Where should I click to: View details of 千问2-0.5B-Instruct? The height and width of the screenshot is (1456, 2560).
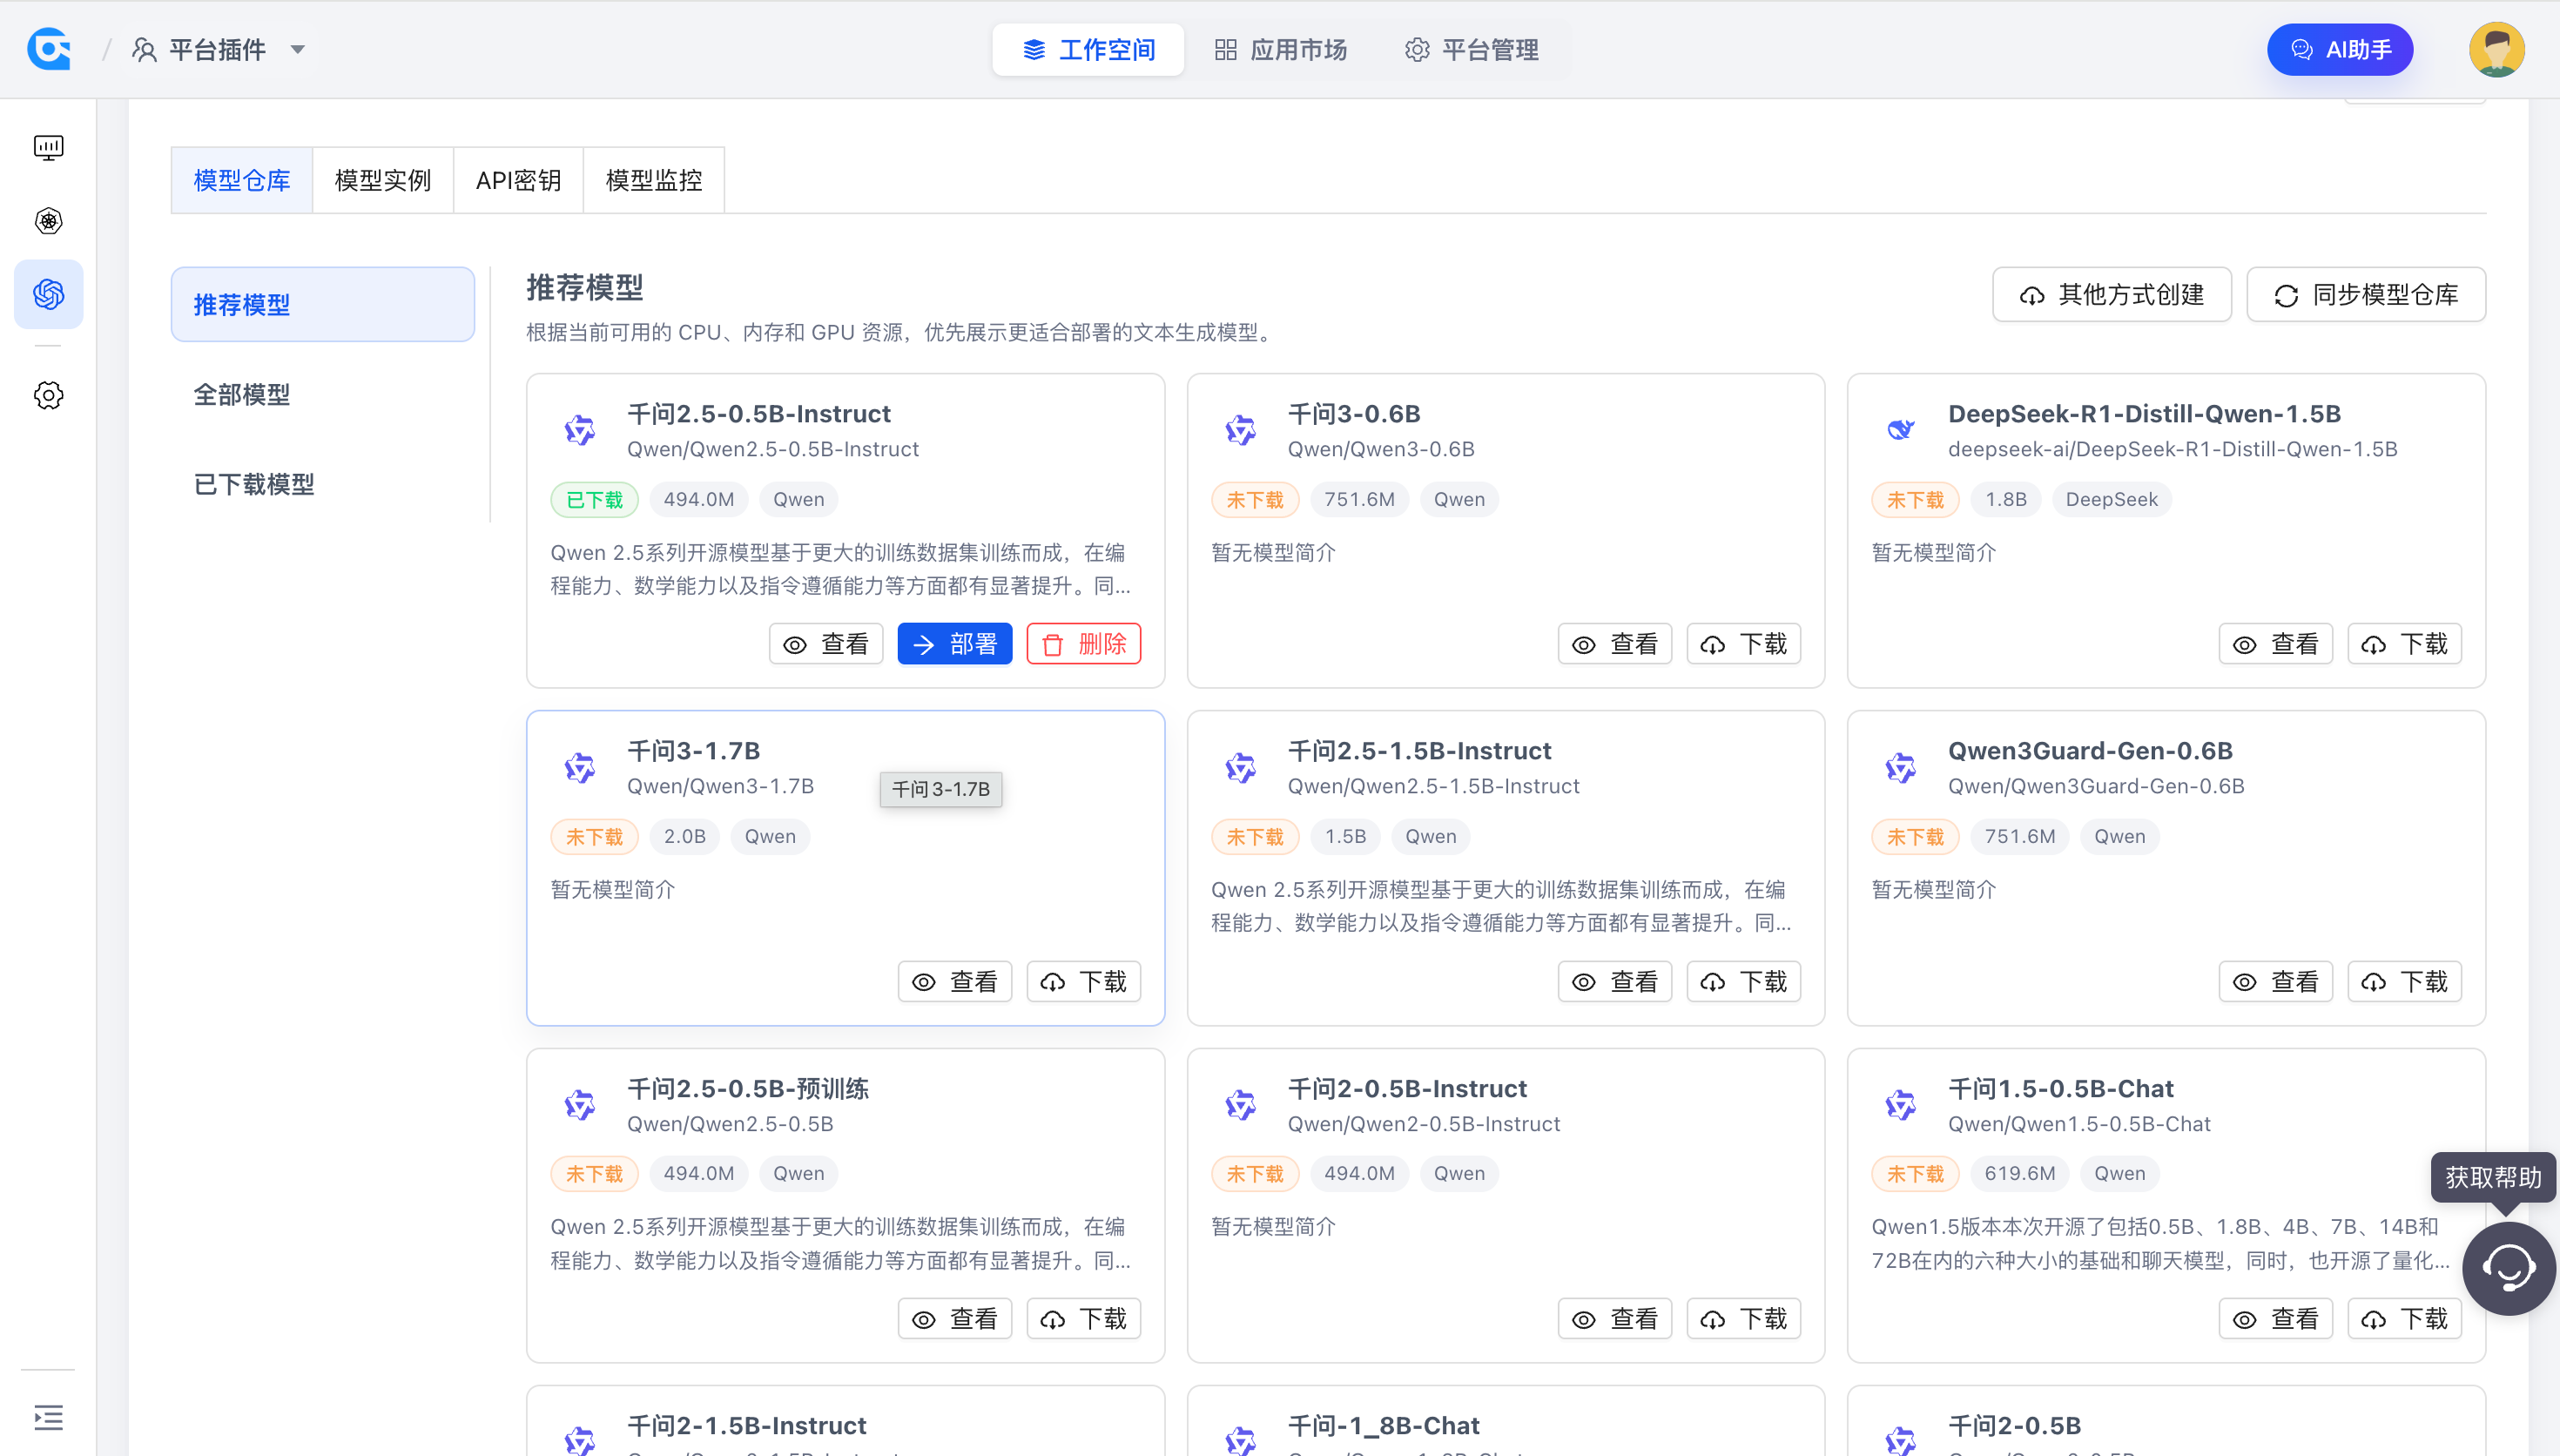pos(1614,1318)
